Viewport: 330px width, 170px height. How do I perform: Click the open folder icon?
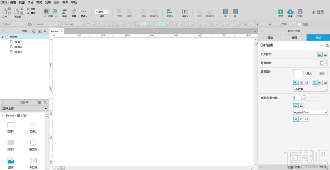[x=10, y=13]
